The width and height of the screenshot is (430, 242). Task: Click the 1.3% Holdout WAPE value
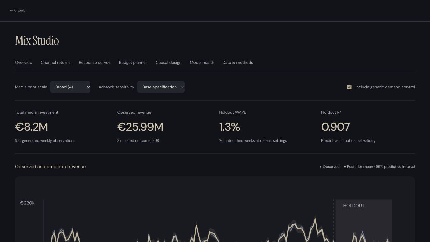(x=229, y=127)
